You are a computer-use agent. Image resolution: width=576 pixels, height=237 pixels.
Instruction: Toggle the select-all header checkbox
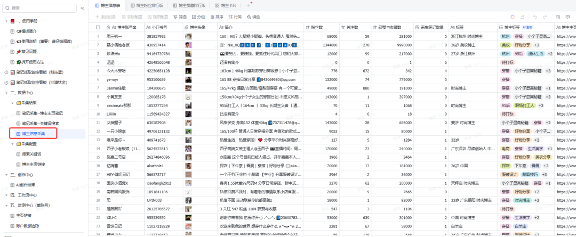[98, 27]
